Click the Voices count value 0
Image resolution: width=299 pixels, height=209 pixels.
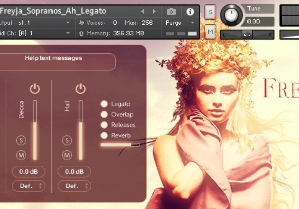point(115,23)
